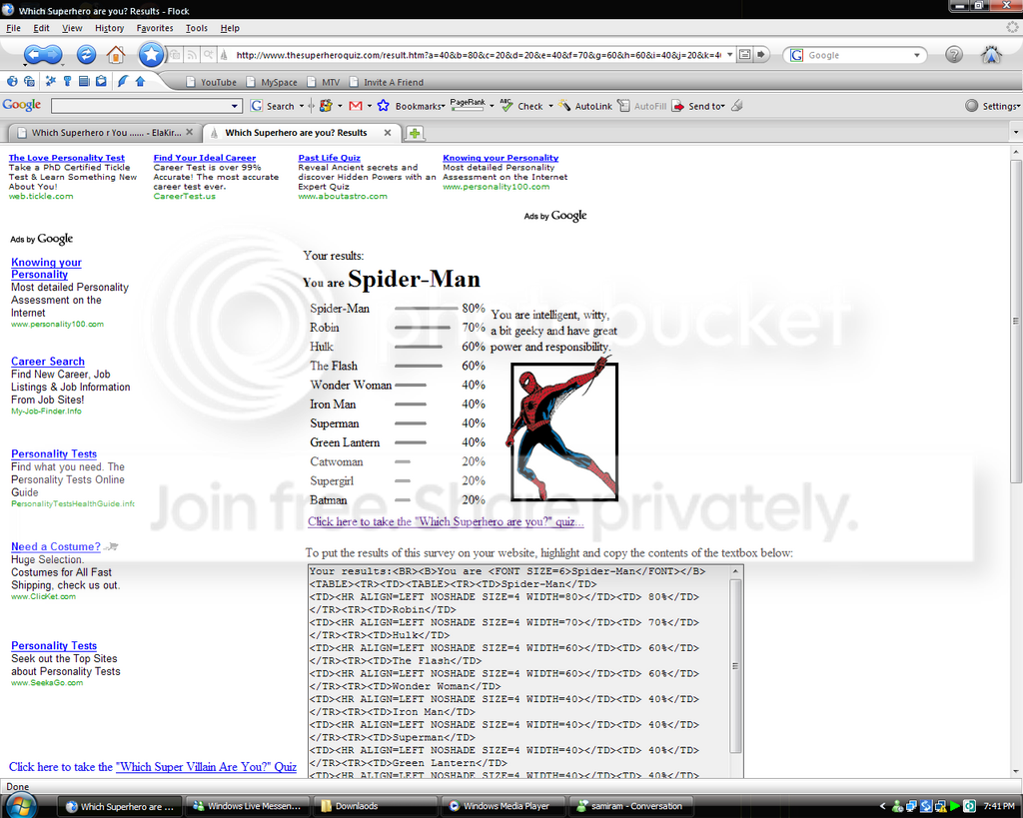Star this page with the favorites button
Viewport: 1023px width, 818px height.
pyautogui.click(x=151, y=54)
